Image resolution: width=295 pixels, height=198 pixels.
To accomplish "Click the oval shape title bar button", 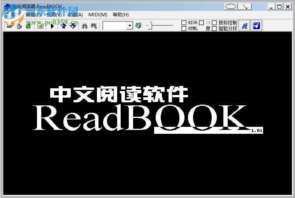I will [231, 7].
